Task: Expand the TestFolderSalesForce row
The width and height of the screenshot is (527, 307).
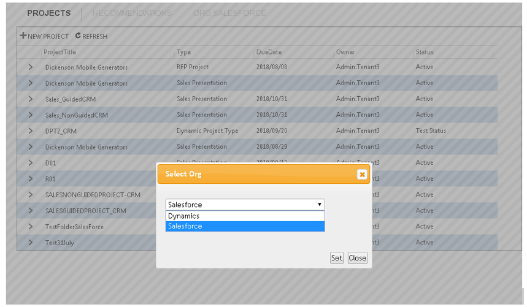Action: pos(30,226)
